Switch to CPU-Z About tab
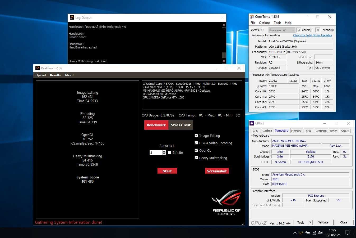This screenshot has width=356, height=238. click(x=345, y=131)
